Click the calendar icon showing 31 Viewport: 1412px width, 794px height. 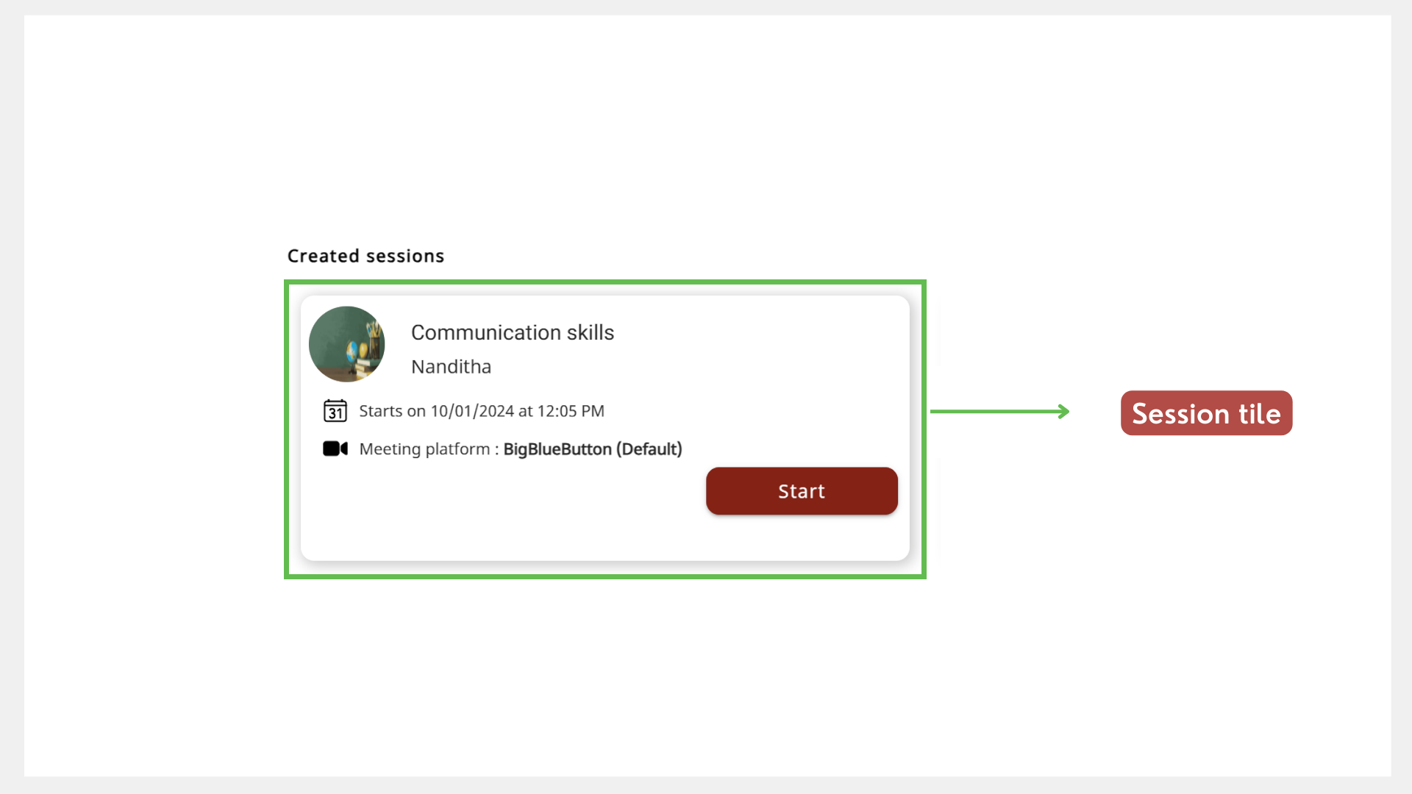[335, 411]
